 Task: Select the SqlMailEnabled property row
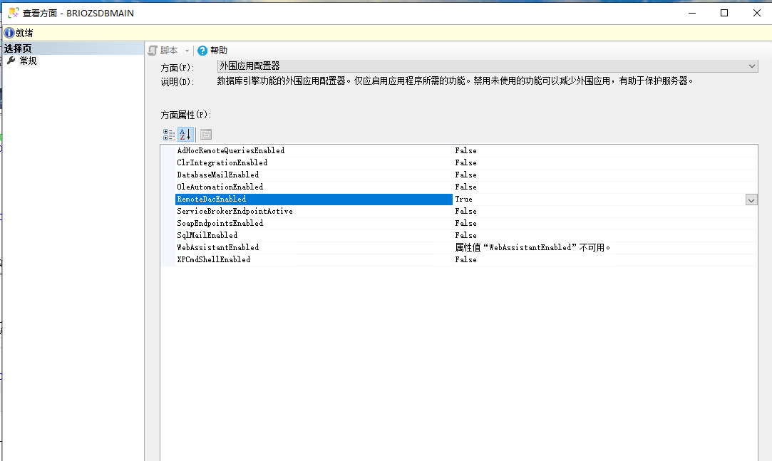[314, 235]
